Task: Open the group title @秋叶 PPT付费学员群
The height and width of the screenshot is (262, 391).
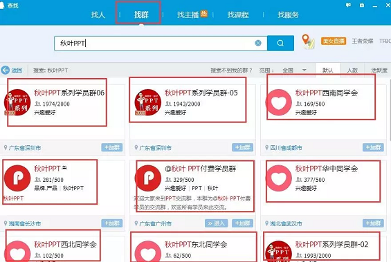Action: (x=200, y=169)
